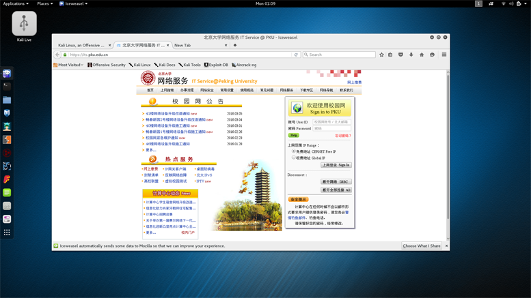
Task: Open the Kali Tools bookmark
Action: tap(190, 65)
